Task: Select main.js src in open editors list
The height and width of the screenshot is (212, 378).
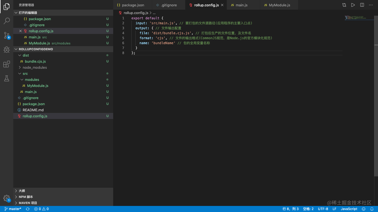Action: click(63, 37)
